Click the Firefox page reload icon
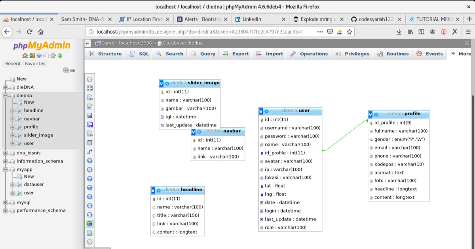Screen dimensions: 475x249 pyautogui.click(x=30, y=32)
